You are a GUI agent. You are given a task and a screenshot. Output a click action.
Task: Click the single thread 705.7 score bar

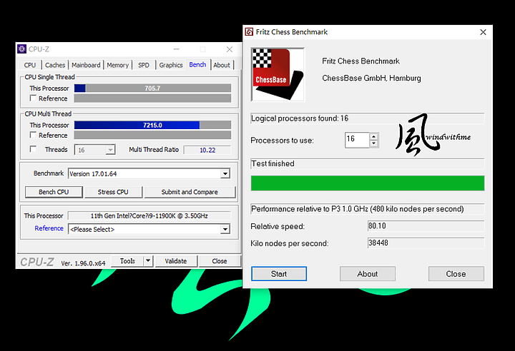(x=153, y=88)
